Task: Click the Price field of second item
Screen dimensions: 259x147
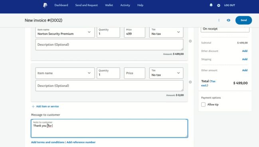Action: 134,73
